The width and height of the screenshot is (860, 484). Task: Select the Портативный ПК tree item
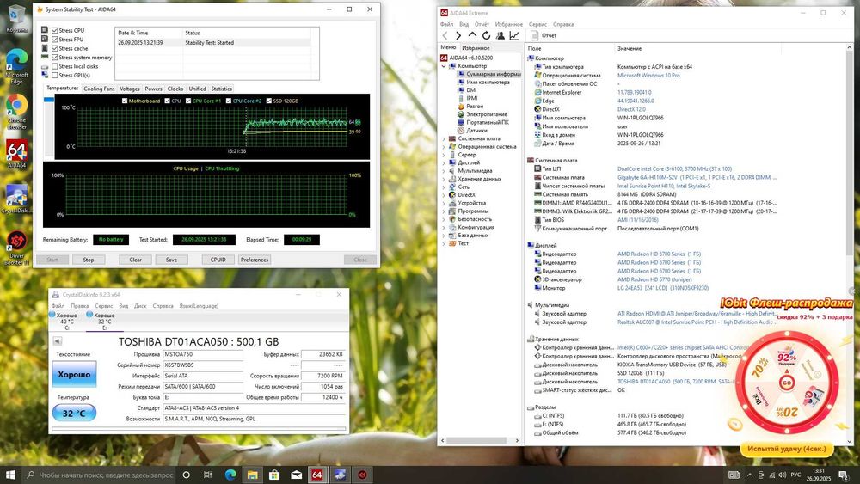(483, 122)
